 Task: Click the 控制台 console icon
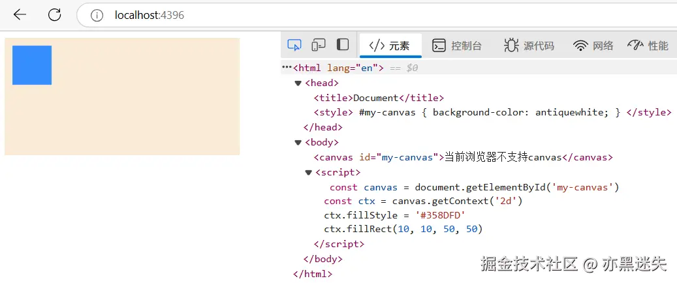coord(439,45)
